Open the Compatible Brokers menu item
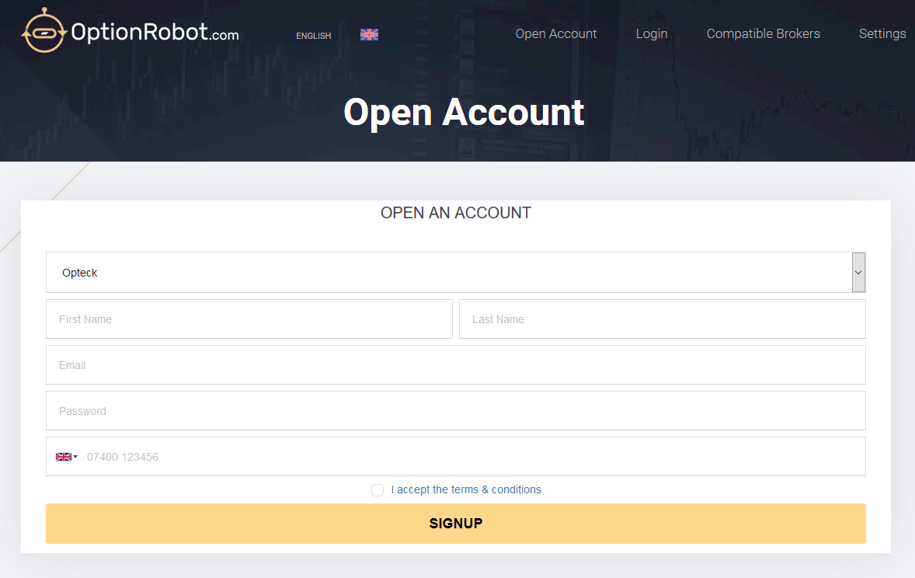 pos(763,34)
